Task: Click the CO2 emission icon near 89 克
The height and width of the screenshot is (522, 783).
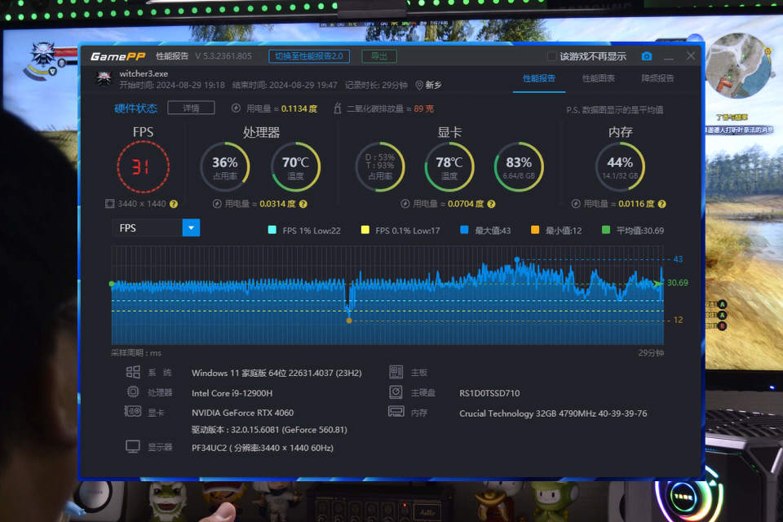Action: (x=338, y=108)
